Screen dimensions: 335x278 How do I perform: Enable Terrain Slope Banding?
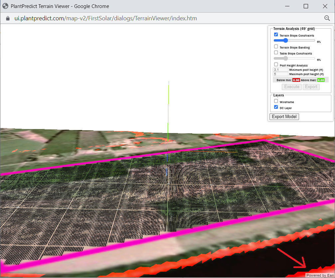[276, 47]
